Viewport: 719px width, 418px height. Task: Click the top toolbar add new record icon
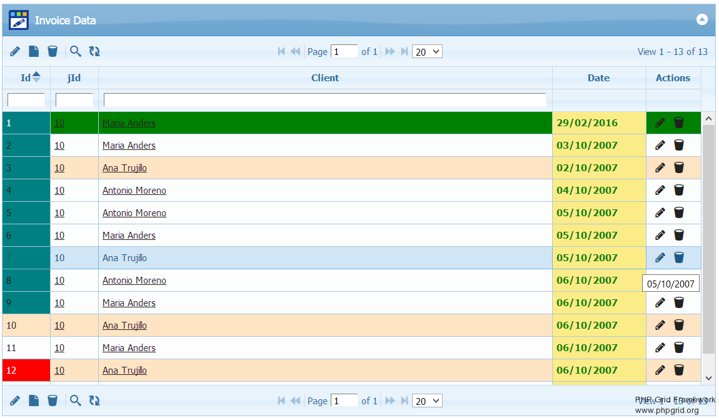[x=34, y=51]
